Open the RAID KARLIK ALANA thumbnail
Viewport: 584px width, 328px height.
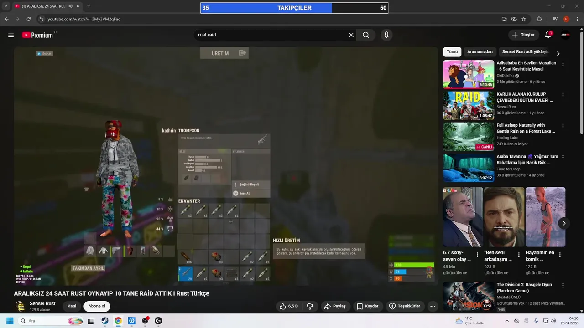point(469,105)
